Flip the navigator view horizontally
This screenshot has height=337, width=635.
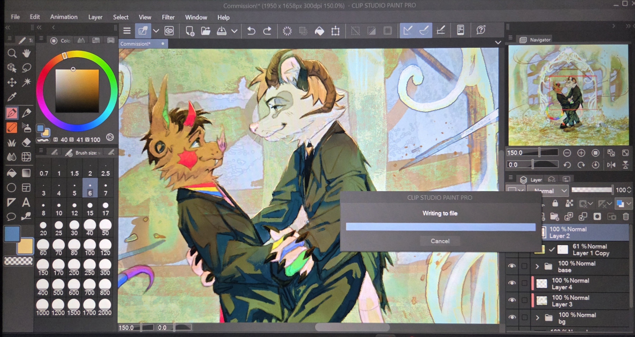[611, 165]
